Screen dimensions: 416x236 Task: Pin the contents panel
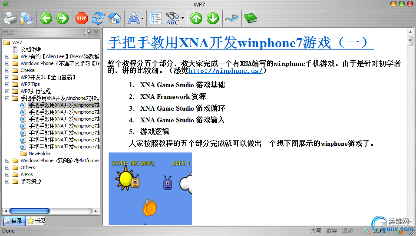pos(88,32)
